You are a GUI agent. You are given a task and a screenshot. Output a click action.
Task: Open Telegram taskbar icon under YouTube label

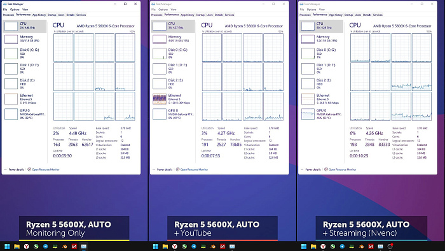click(194, 247)
